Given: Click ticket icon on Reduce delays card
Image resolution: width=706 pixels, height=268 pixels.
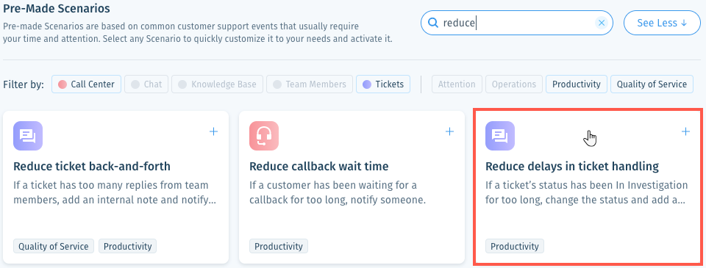Looking at the screenshot, I should [500, 136].
